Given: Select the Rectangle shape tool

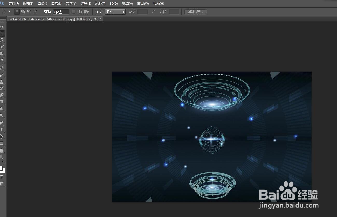Looking at the screenshot, I should point(2,143).
